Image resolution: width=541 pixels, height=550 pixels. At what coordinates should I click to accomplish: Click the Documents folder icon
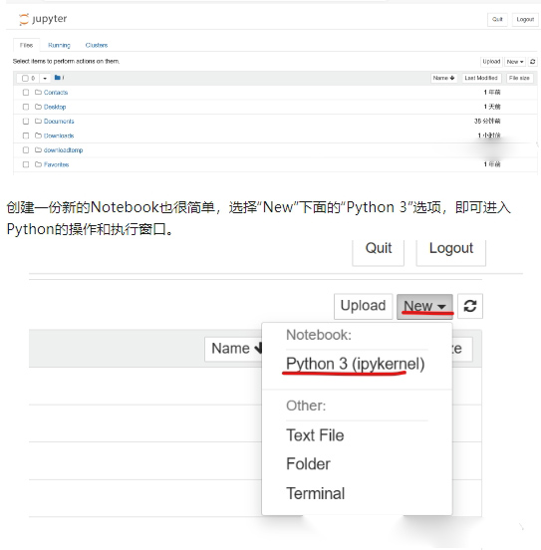(38, 121)
